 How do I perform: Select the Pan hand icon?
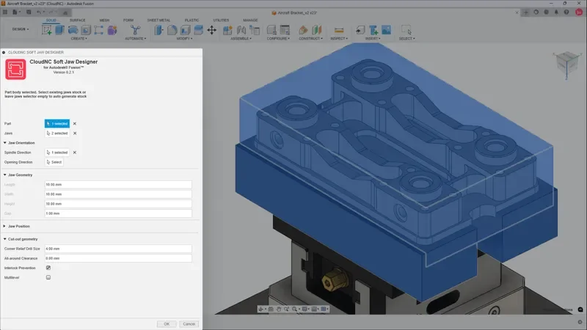279,309
